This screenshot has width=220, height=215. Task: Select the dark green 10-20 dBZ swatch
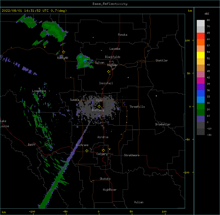(x=201, y=113)
